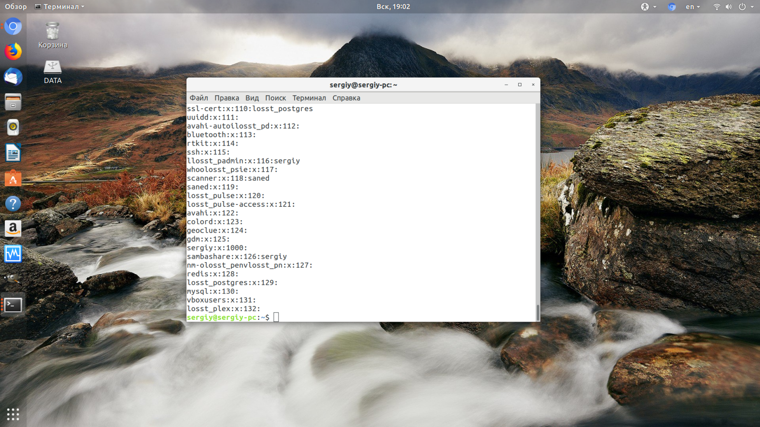Open the Files manager dock icon
Screen dimensions: 760x427
[x=13, y=102]
